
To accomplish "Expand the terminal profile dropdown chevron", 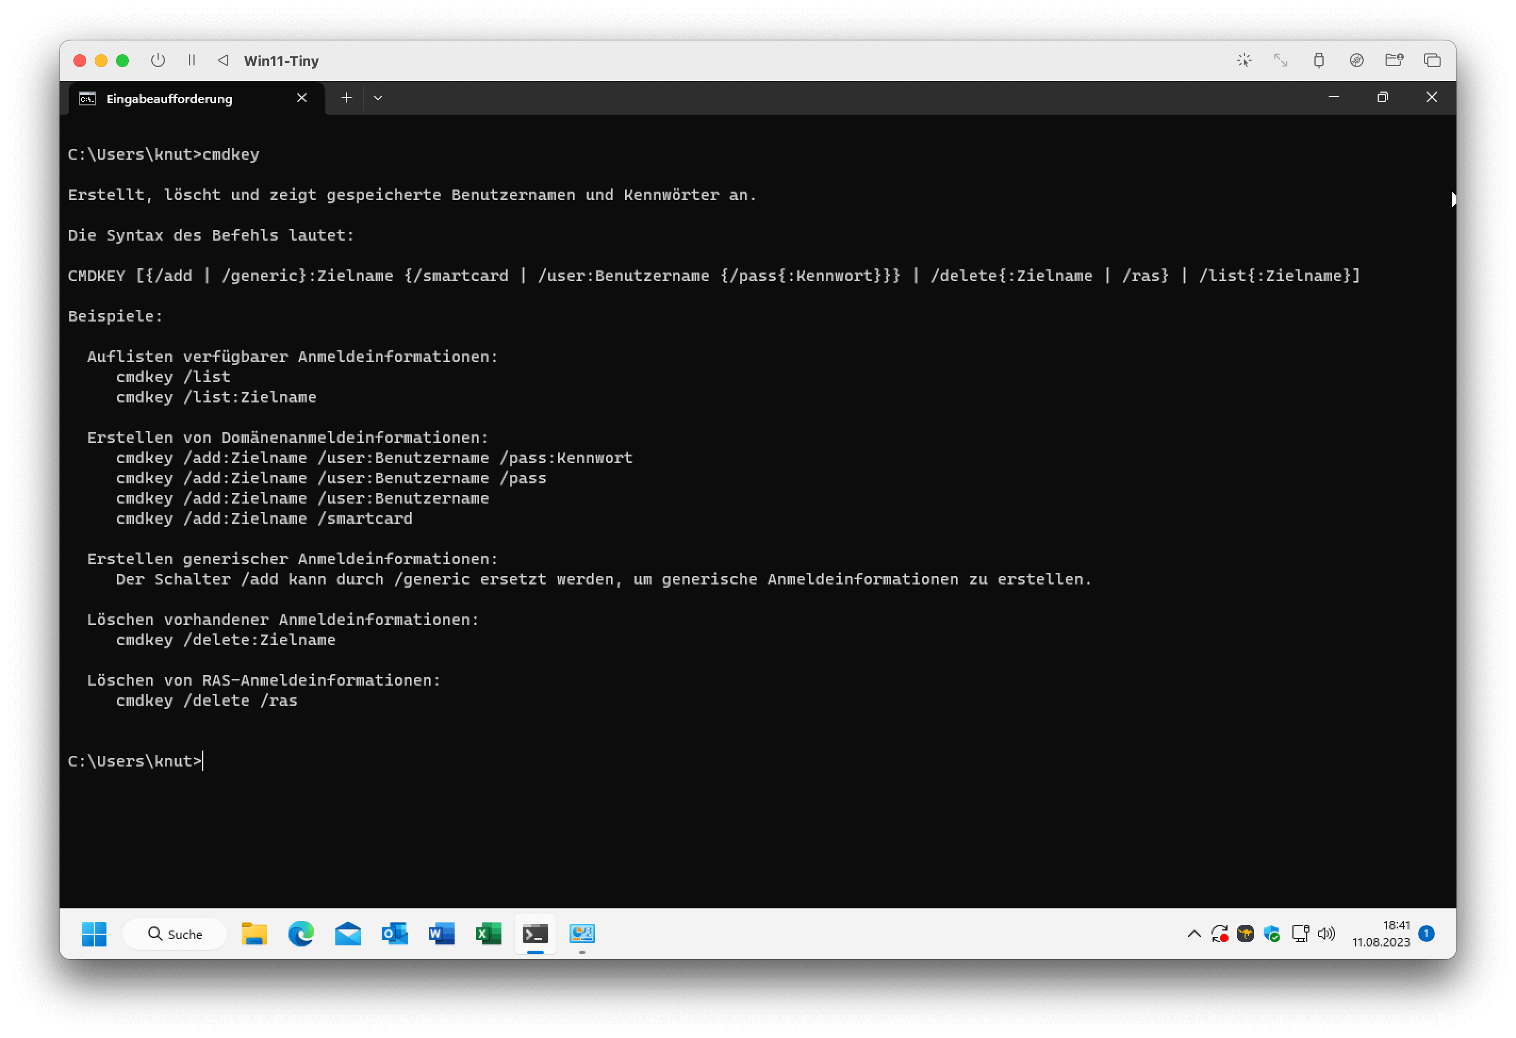I will pyautogui.click(x=378, y=98).
